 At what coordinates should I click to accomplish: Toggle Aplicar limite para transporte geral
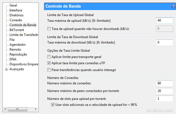click(x=49, y=57)
